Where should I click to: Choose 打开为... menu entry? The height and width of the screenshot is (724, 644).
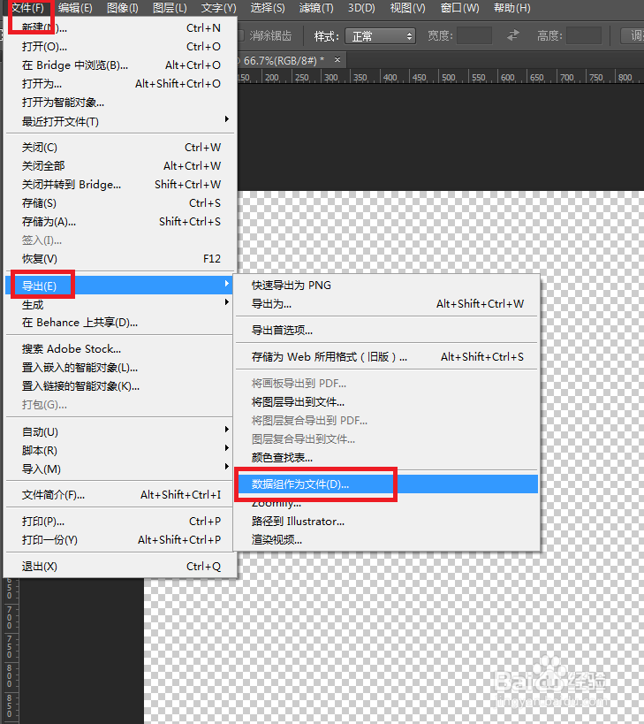point(120,84)
